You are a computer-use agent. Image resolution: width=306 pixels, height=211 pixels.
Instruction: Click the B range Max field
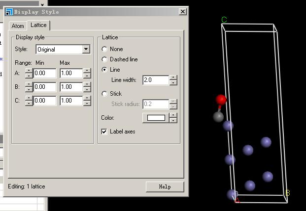[x=71, y=87]
